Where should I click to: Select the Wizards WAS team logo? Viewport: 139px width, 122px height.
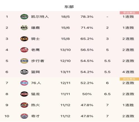(x=24, y=116)
